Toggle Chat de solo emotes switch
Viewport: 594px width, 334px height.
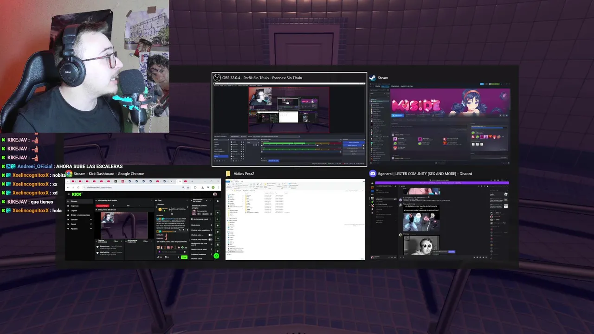[210, 239]
